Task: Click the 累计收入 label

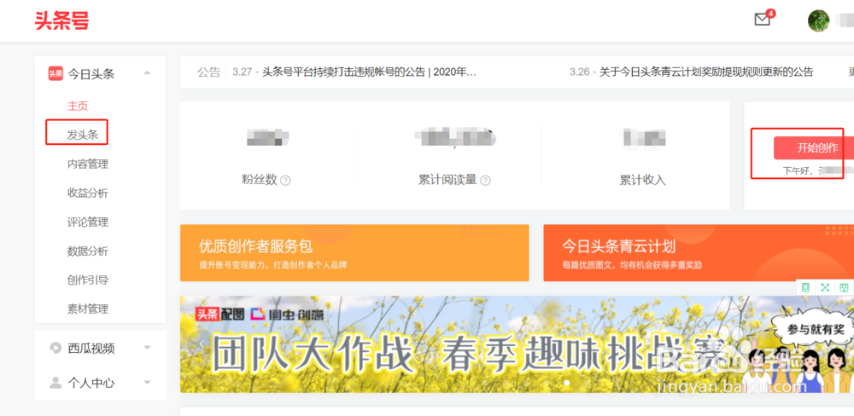Action: [x=643, y=180]
